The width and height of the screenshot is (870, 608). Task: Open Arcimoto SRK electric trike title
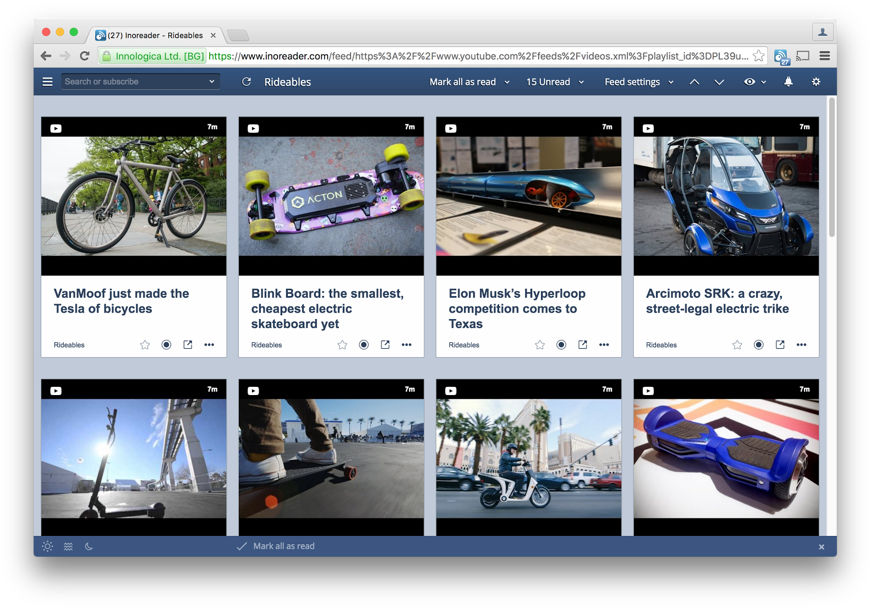(x=718, y=301)
